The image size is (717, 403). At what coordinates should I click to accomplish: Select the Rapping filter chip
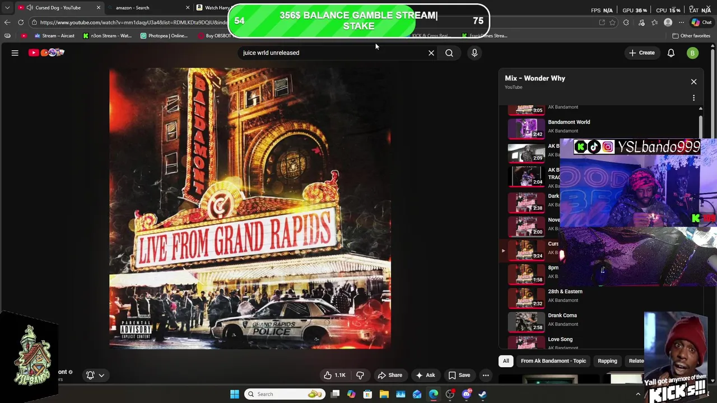pyautogui.click(x=607, y=361)
